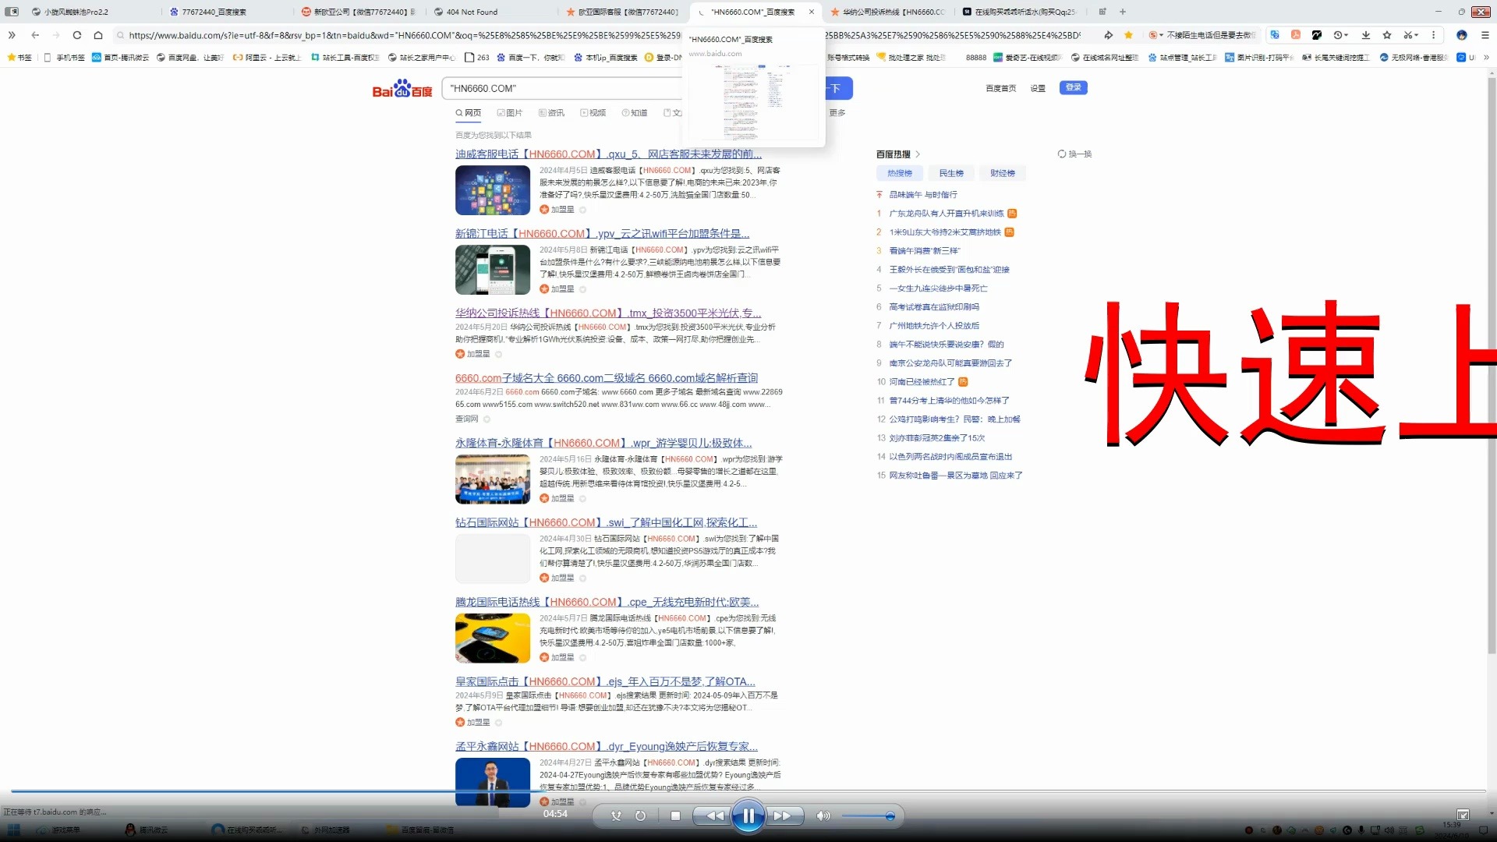
Task: Select the 资讯 search tab
Action: tap(551, 113)
